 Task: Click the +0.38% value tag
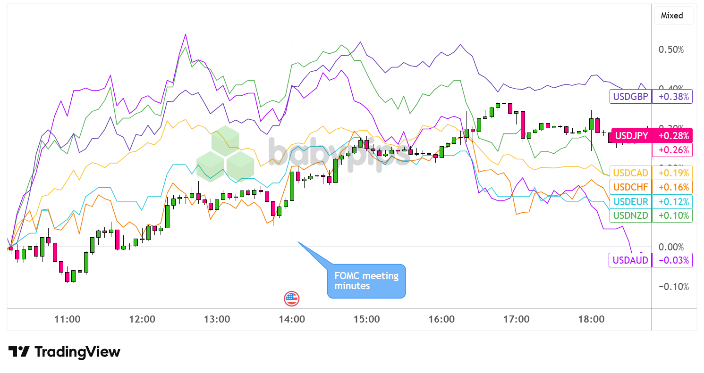coord(672,97)
